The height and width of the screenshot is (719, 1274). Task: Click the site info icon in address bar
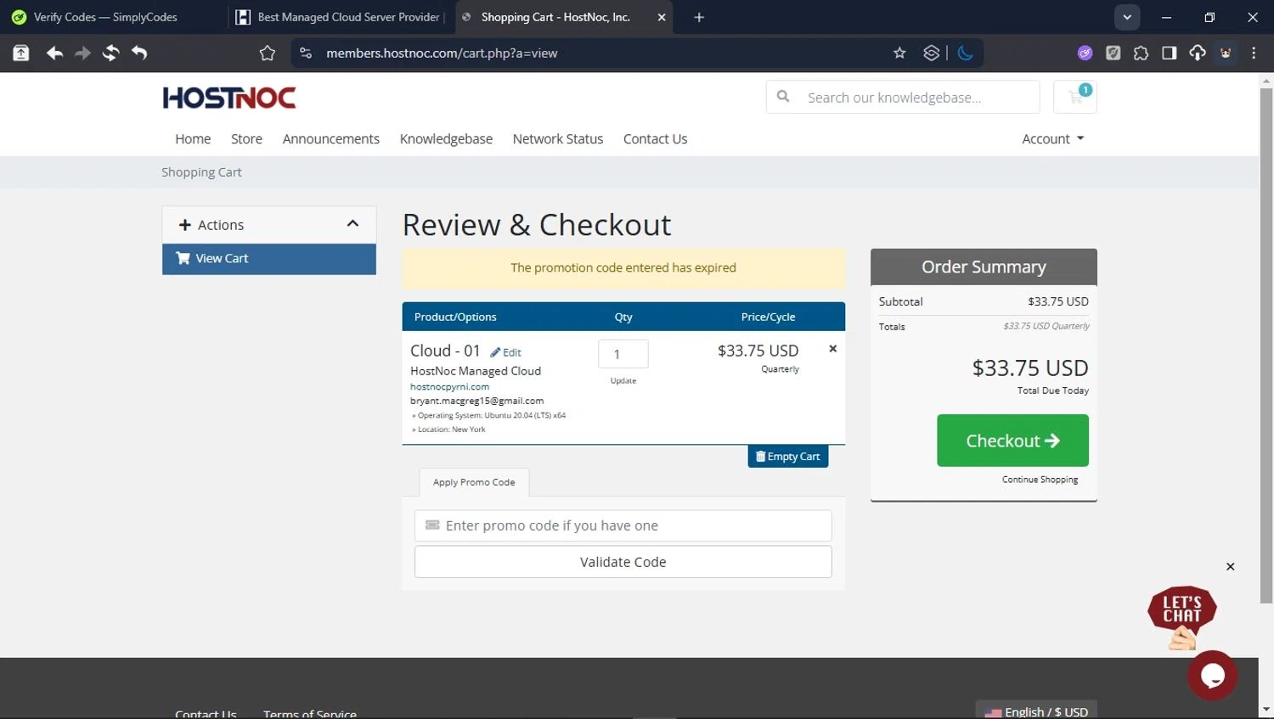[x=306, y=53]
